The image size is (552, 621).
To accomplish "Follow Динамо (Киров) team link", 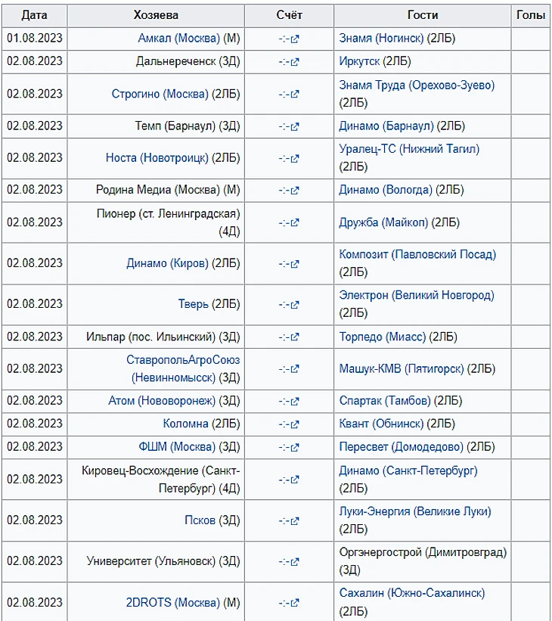I will (168, 263).
